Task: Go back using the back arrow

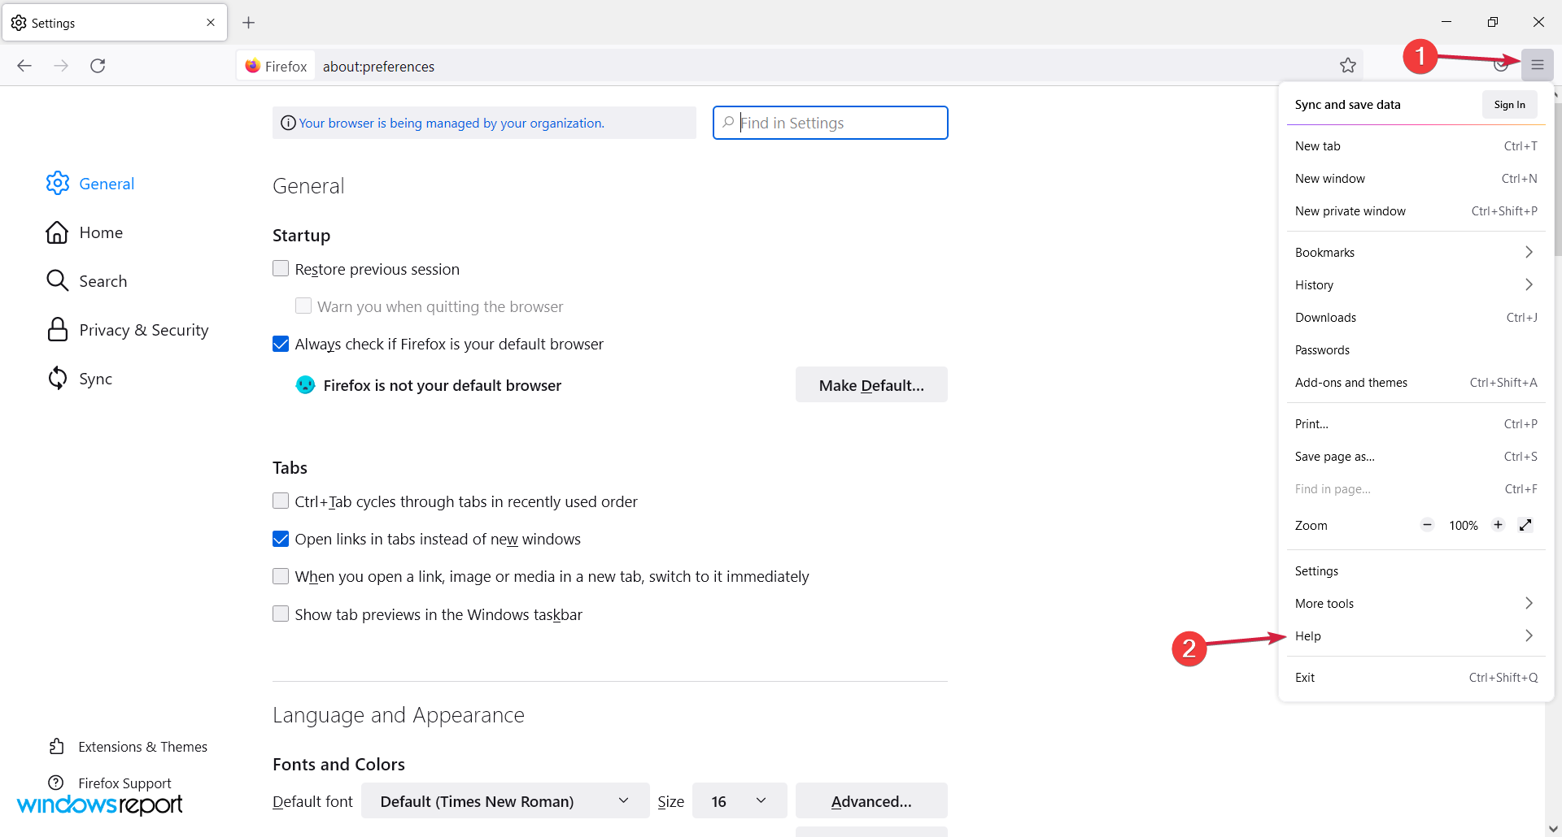Action: (24, 66)
